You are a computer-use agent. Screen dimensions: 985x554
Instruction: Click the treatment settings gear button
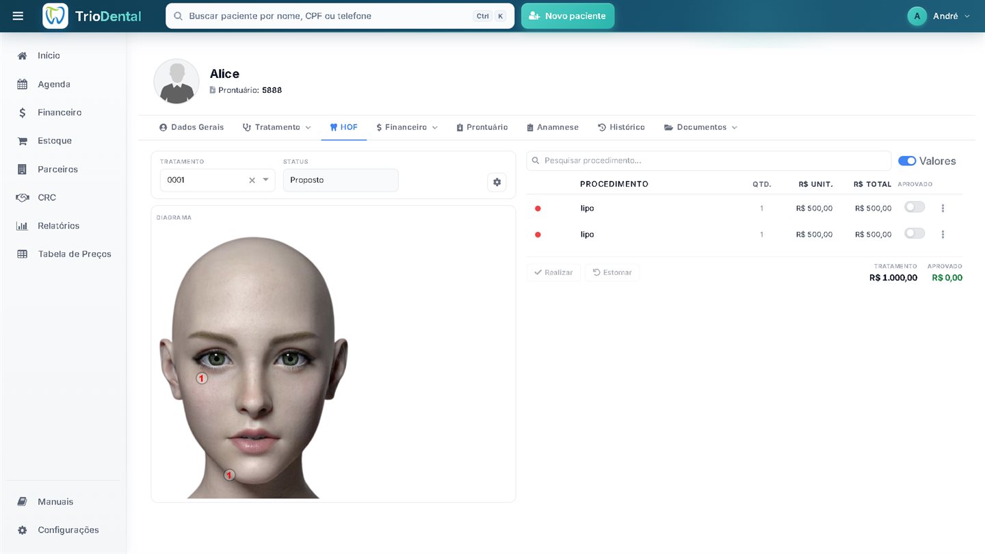497,182
